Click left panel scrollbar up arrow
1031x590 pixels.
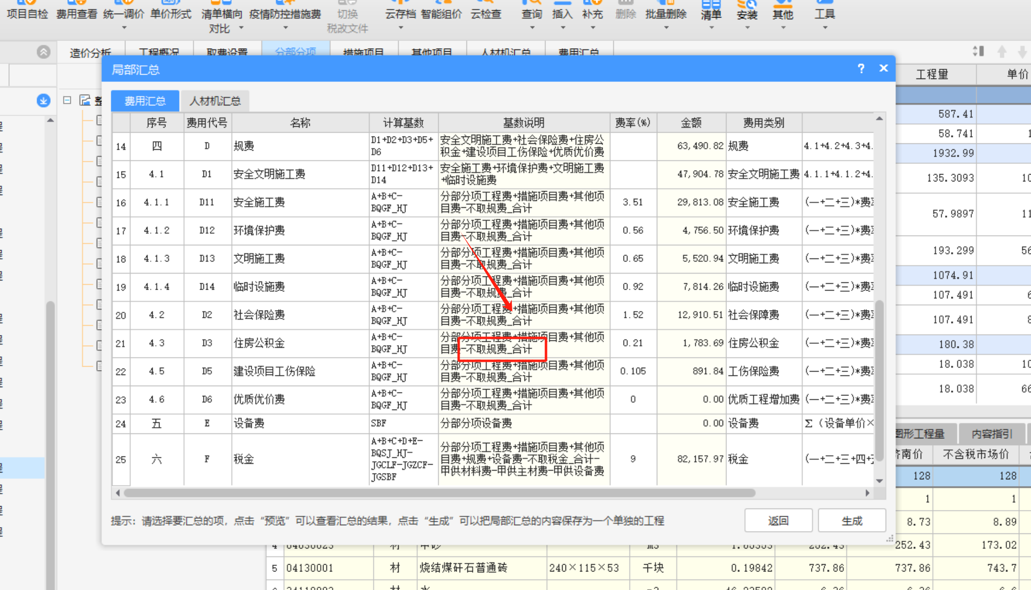[50, 120]
